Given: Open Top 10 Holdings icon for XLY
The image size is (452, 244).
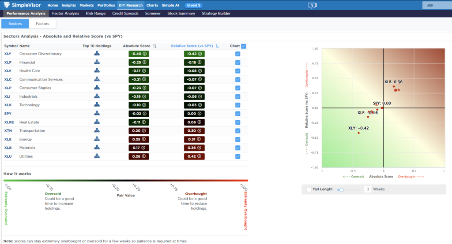Looking at the screenshot, I should (97, 54).
